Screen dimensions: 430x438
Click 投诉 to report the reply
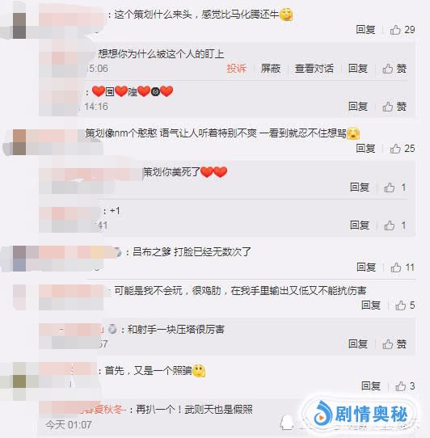tap(236, 69)
